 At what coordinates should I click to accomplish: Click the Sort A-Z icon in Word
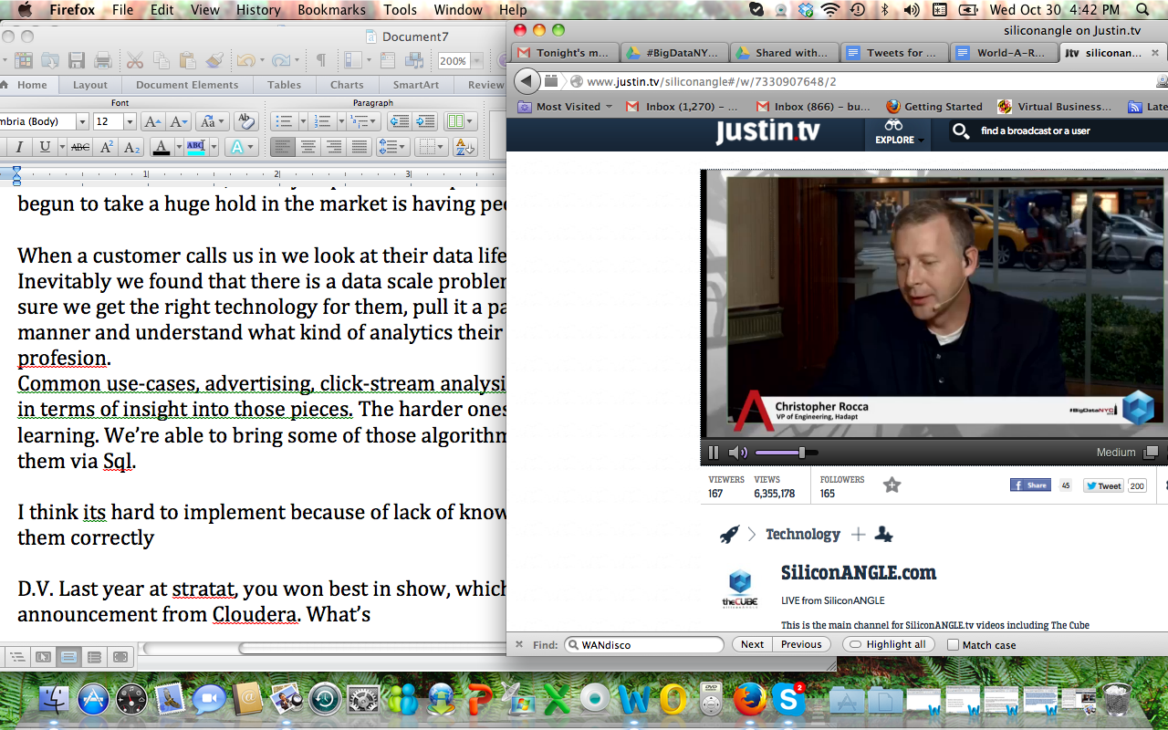coord(464,147)
